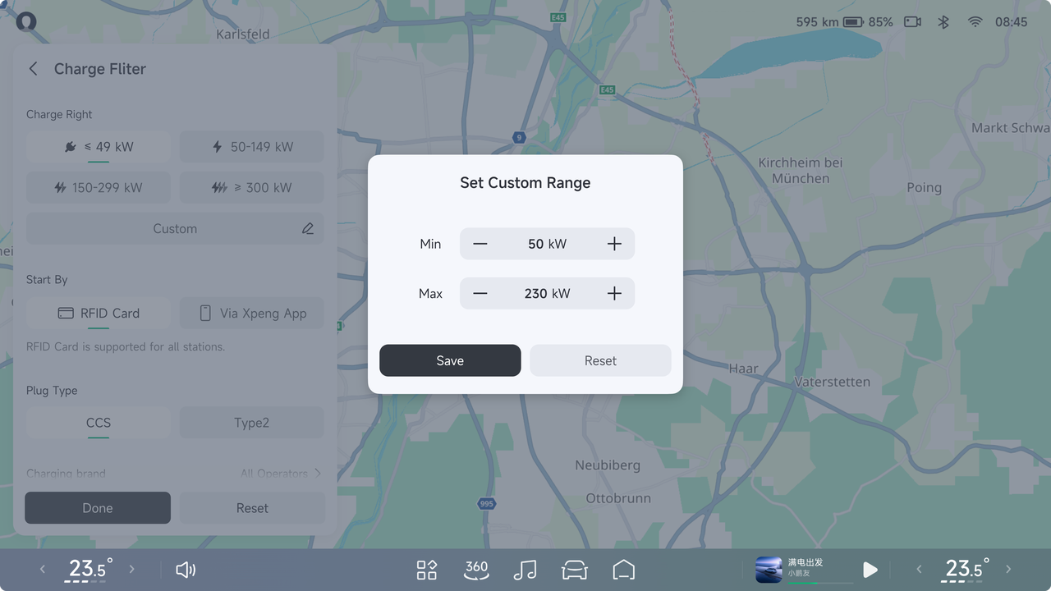Open next track with right driver temperature chevron
Viewport: 1051px width, 591px height.
pyautogui.click(x=1008, y=569)
